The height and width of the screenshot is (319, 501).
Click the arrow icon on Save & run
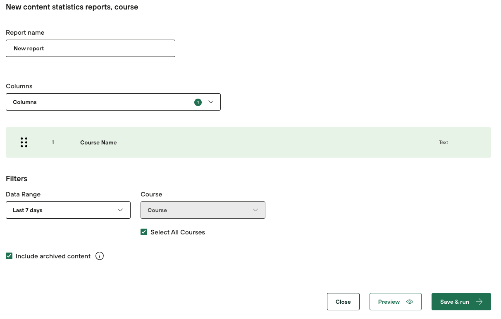(479, 302)
